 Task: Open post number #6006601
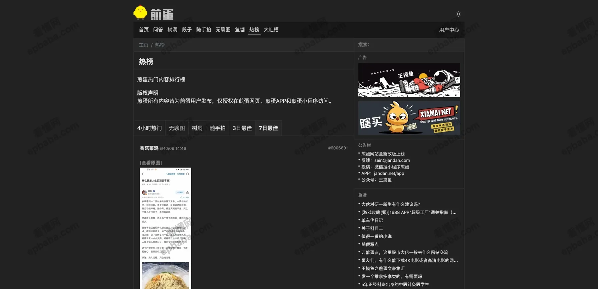pyautogui.click(x=338, y=148)
